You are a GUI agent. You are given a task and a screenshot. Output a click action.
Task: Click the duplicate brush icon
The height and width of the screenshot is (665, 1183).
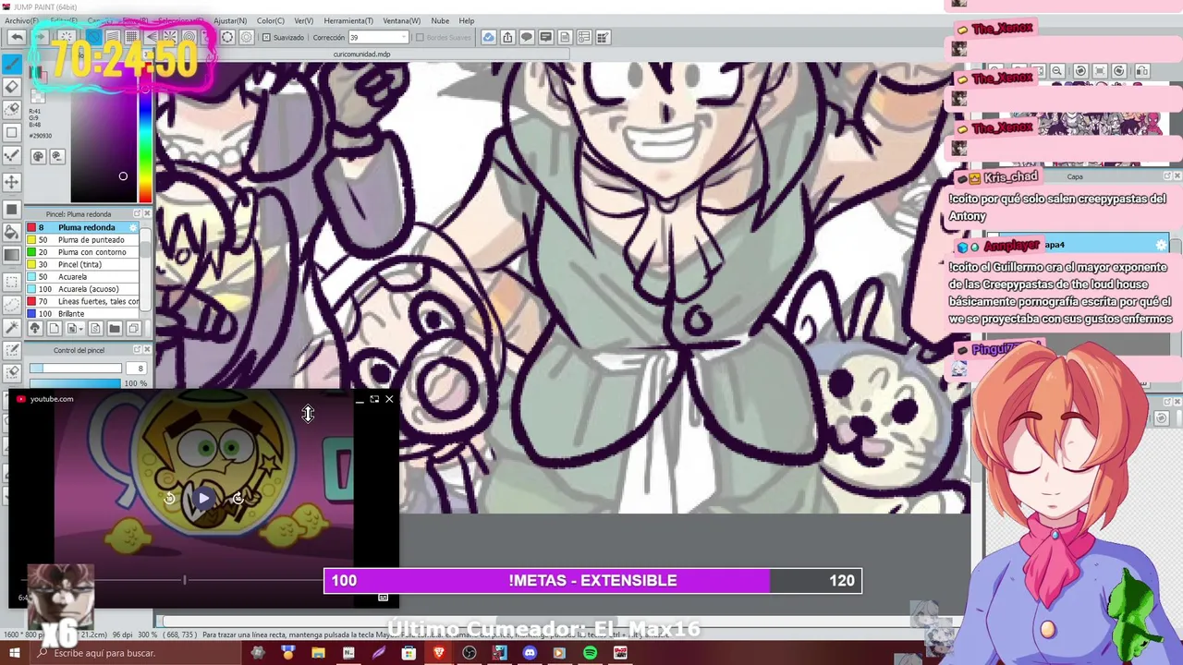pos(134,329)
